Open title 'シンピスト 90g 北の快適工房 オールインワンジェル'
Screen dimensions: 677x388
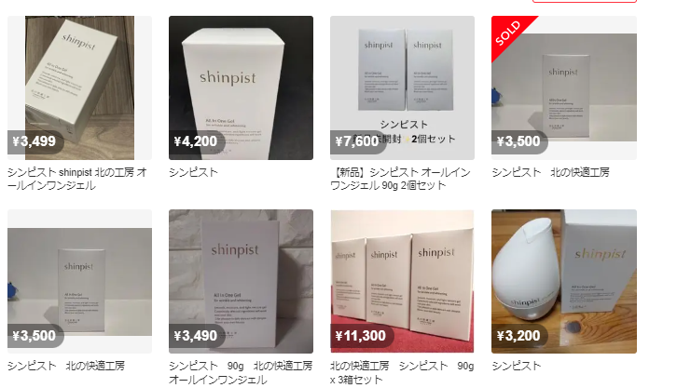pos(241,373)
